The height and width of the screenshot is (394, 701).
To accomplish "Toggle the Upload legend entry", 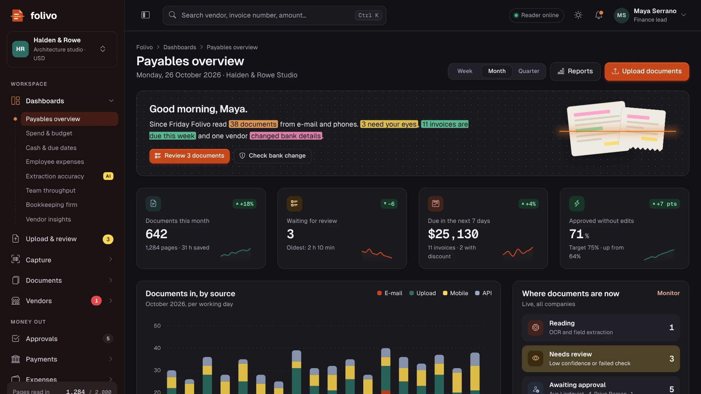I will pyautogui.click(x=422, y=293).
